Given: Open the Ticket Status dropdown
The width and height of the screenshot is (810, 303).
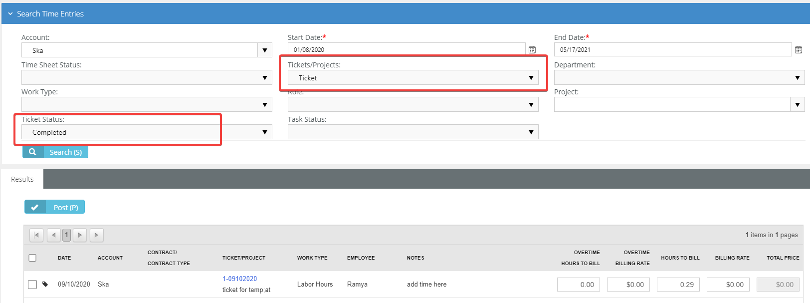Looking at the screenshot, I should [264, 132].
